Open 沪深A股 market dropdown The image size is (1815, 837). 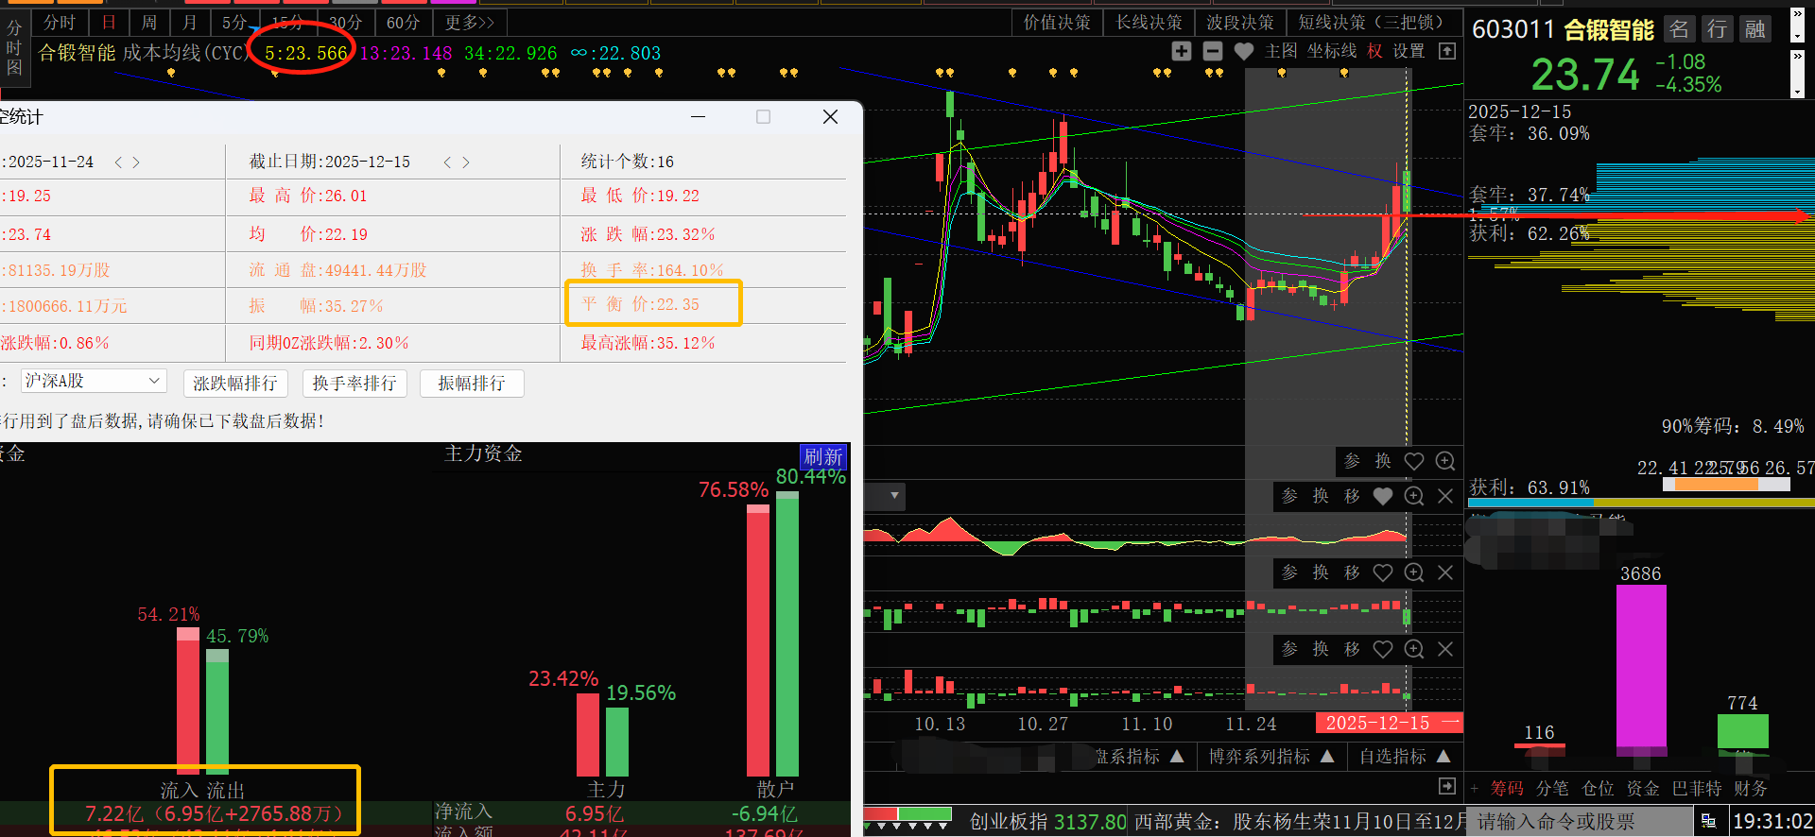(x=93, y=381)
